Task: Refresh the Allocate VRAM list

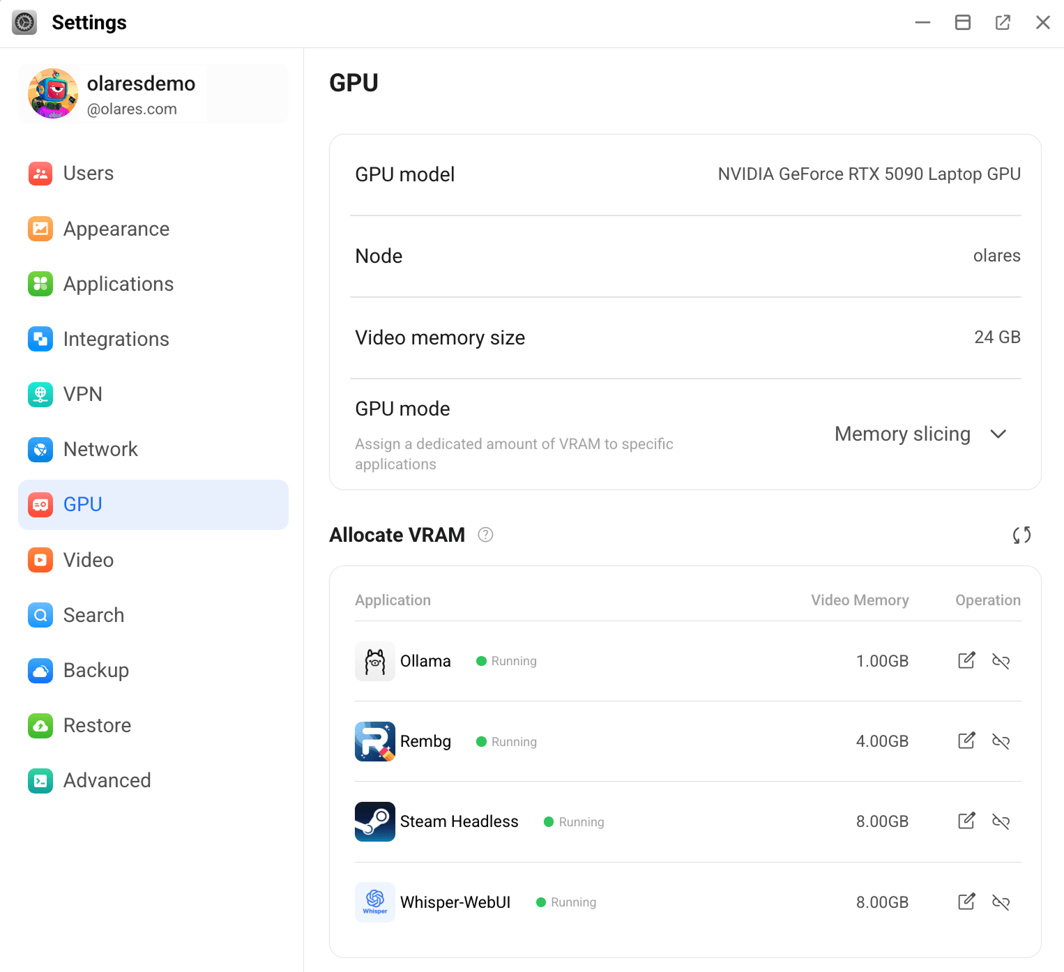Action: (x=1021, y=536)
